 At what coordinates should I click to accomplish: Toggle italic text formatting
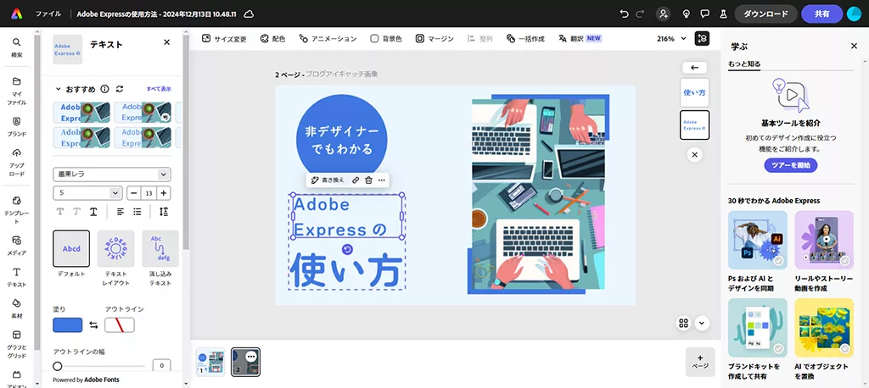pos(77,212)
